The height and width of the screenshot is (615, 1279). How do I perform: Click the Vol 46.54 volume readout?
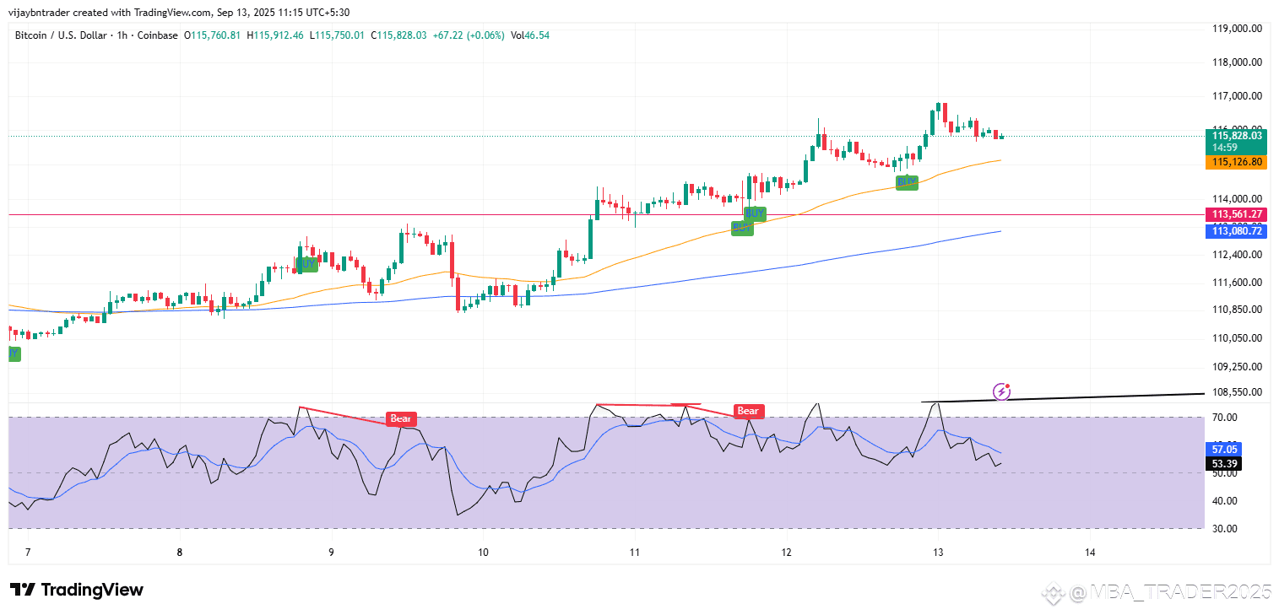point(530,35)
